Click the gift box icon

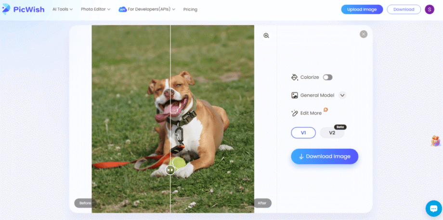pos(435,141)
